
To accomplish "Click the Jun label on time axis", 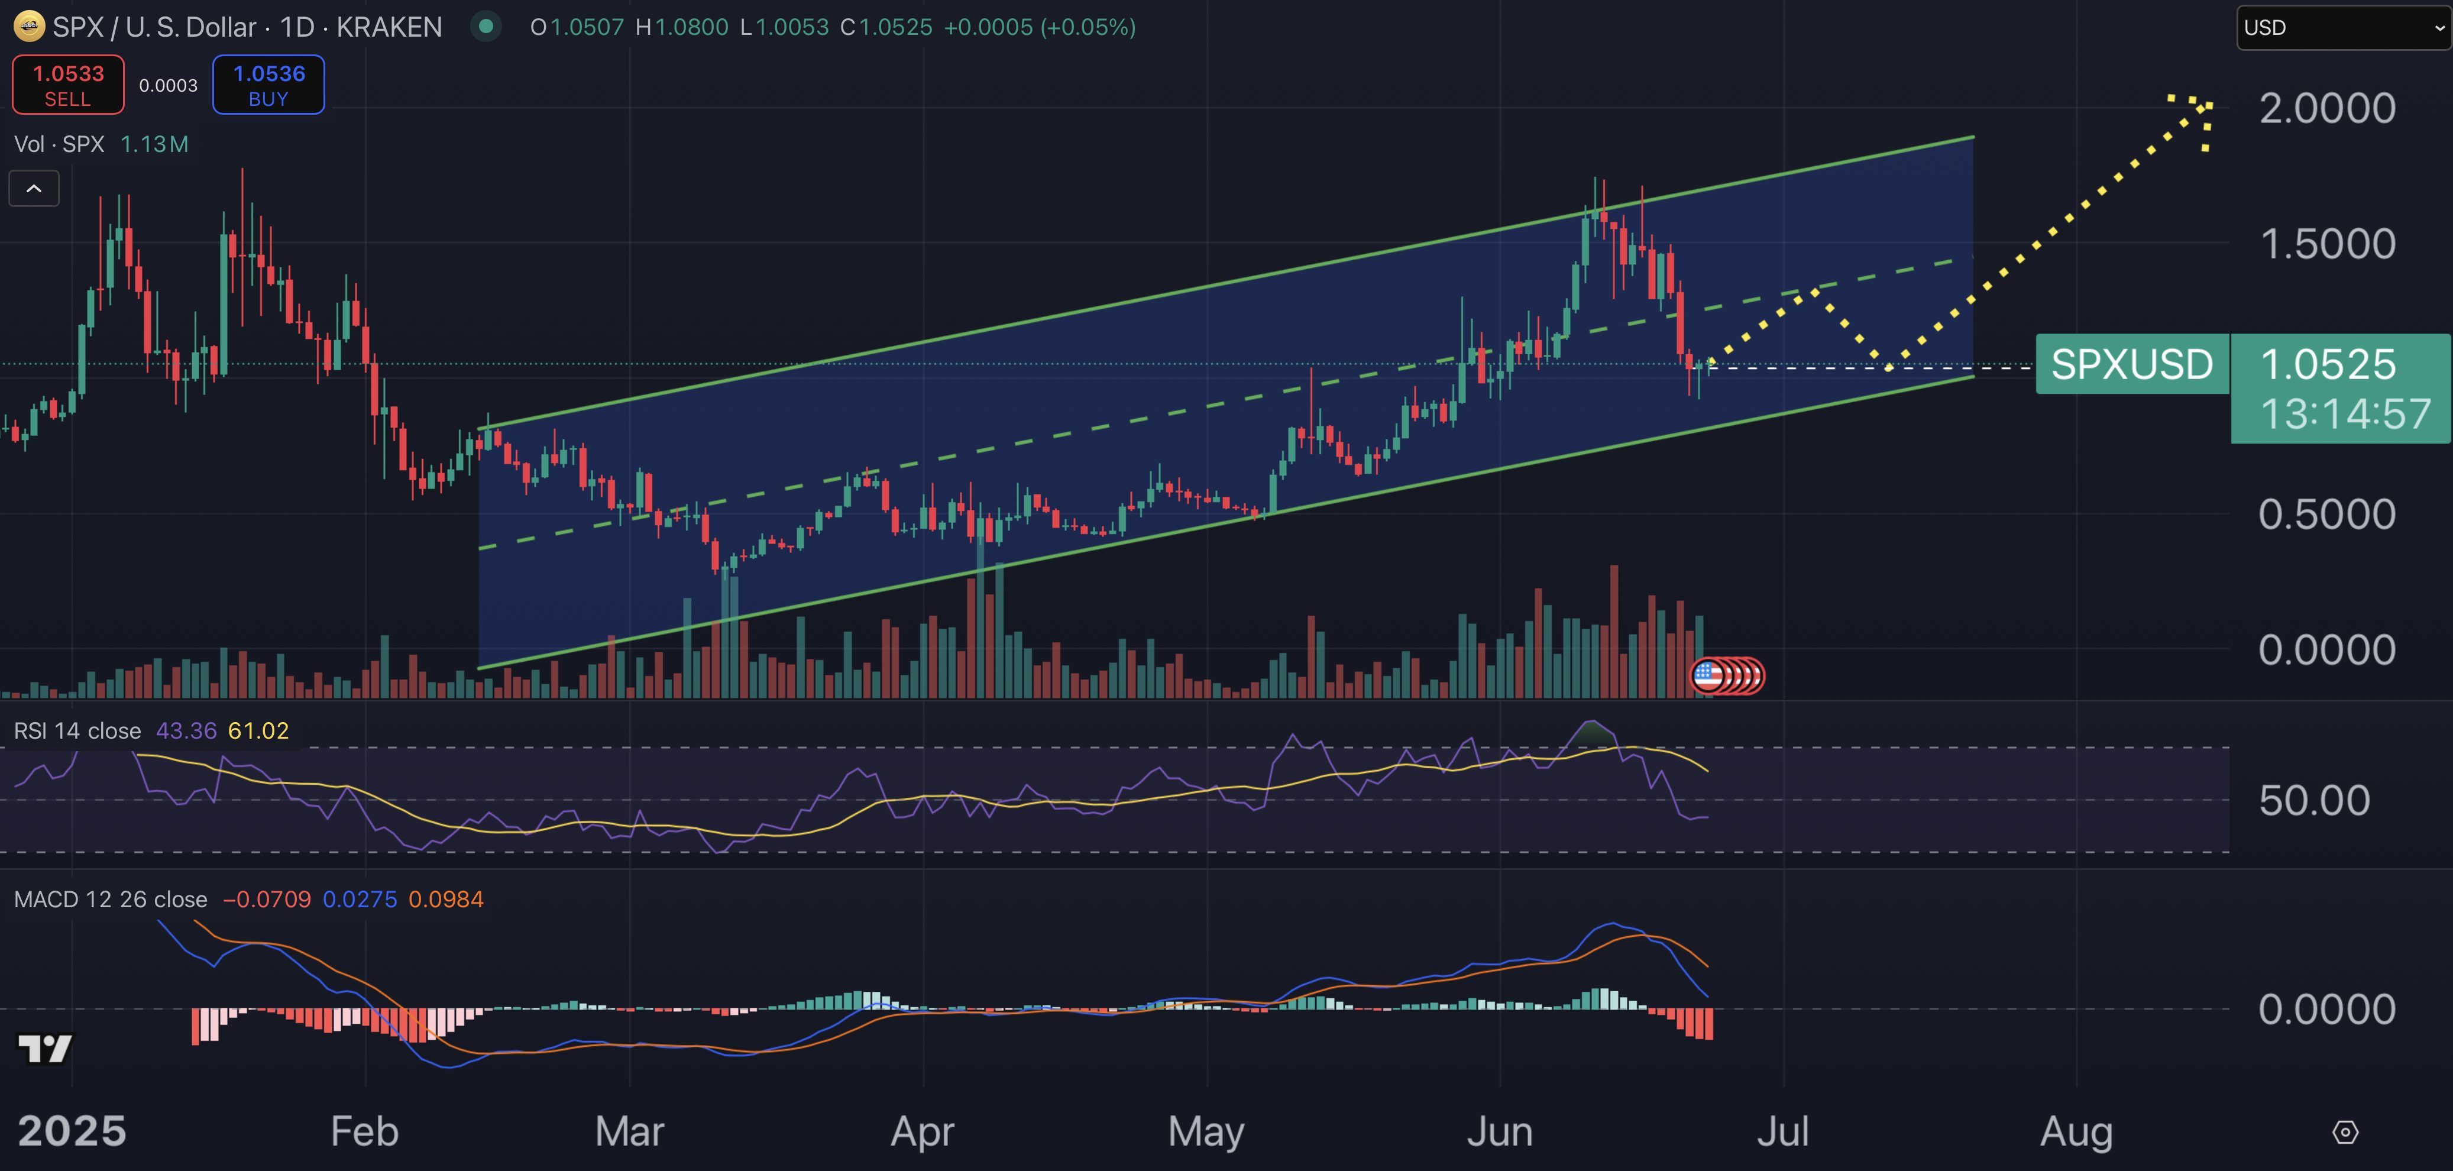I will (1499, 1132).
